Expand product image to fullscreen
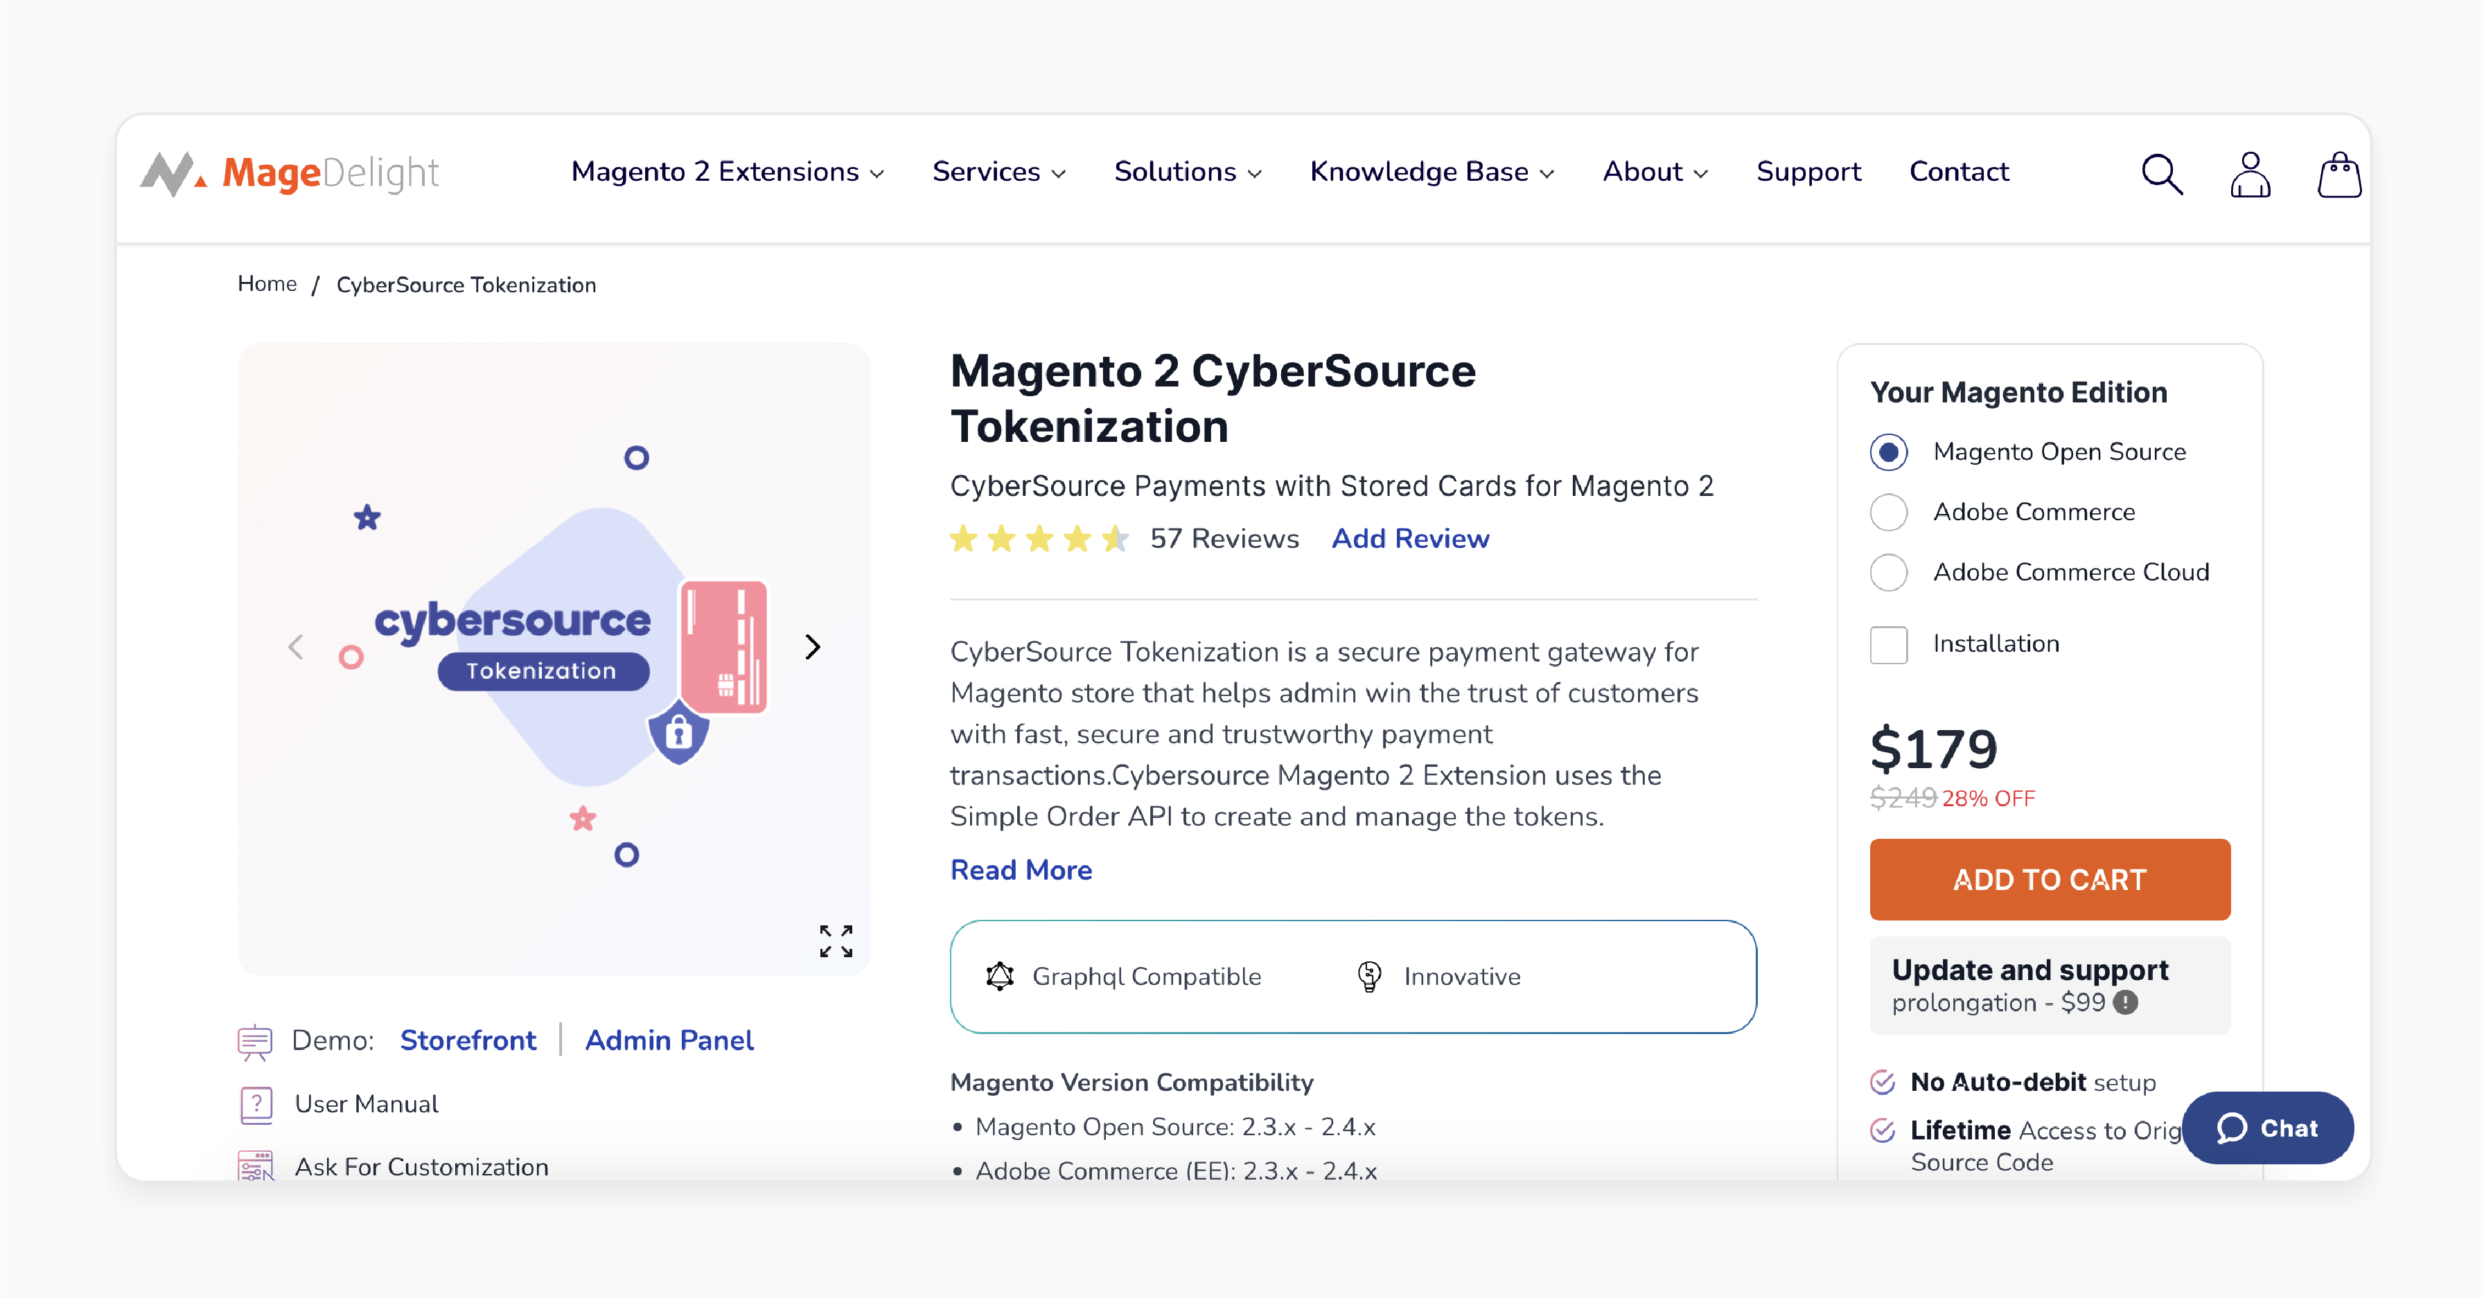 point(836,941)
